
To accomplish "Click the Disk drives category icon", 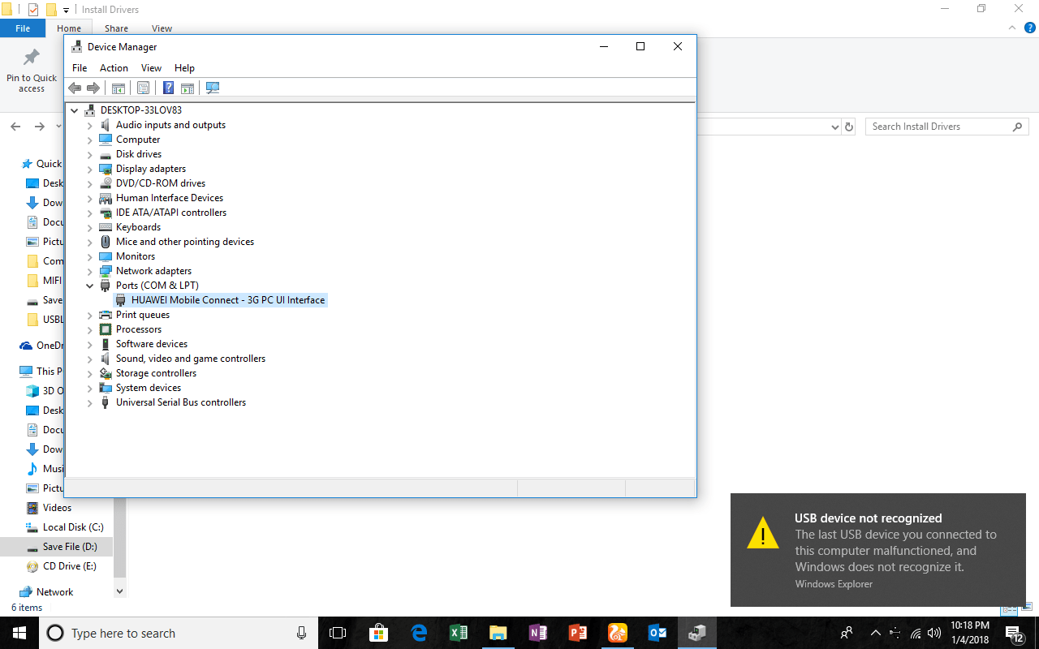I will pos(106,154).
